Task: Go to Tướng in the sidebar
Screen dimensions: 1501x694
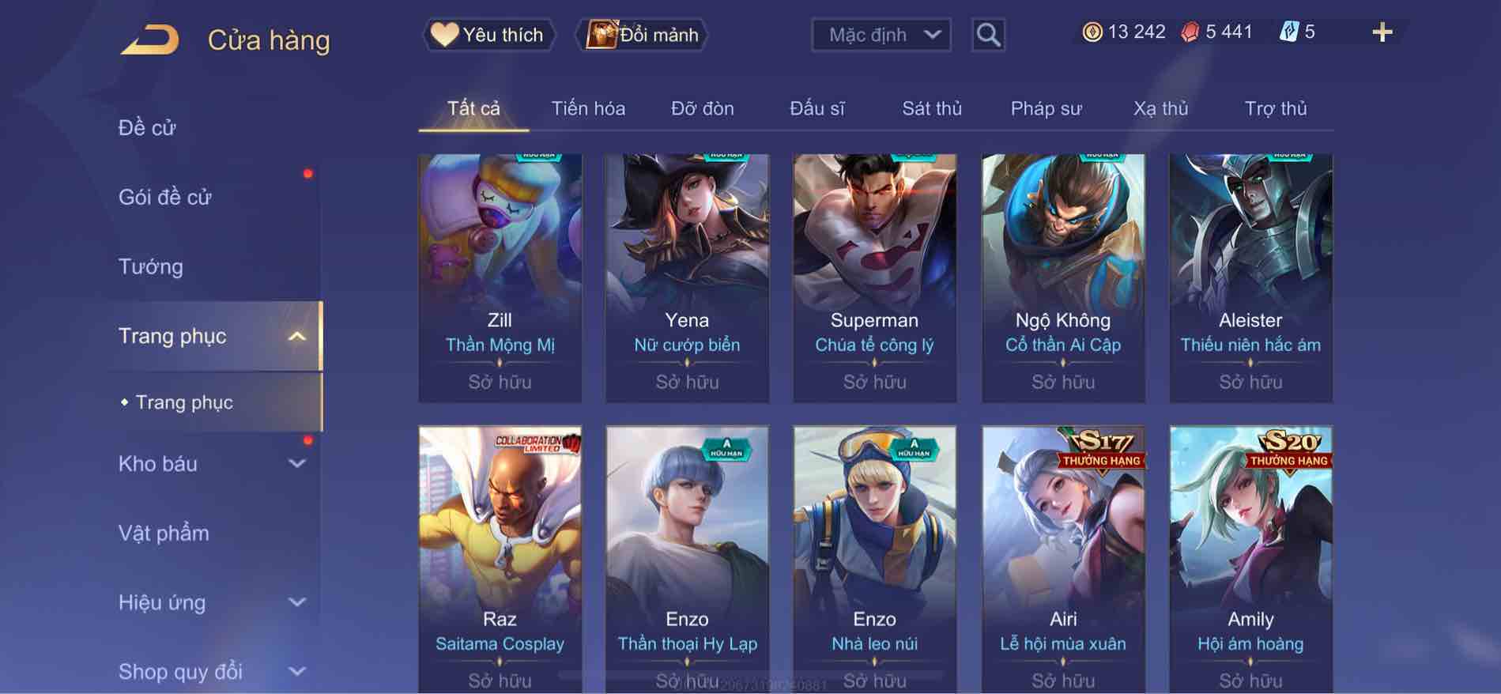Action: (151, 266)
